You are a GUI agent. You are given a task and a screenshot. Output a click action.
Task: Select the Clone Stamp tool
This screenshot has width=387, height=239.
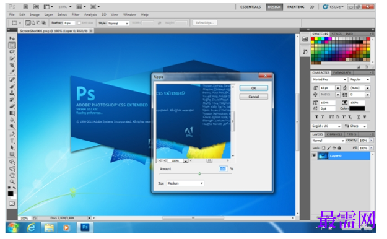(x=12, y=93)
